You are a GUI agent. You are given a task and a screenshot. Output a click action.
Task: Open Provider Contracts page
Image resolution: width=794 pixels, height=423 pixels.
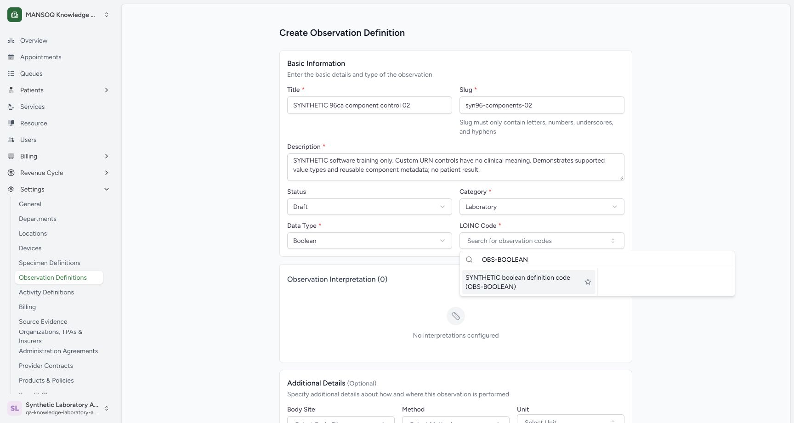(46, 366)
